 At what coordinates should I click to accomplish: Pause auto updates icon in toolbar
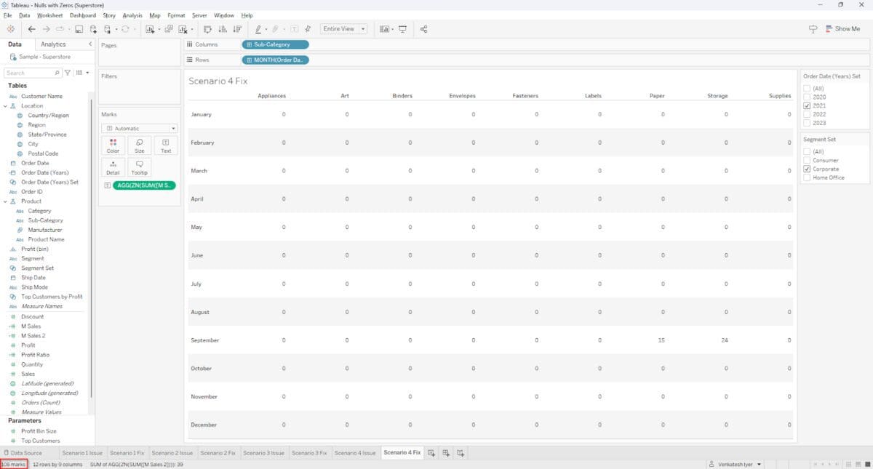pos(107,29)
